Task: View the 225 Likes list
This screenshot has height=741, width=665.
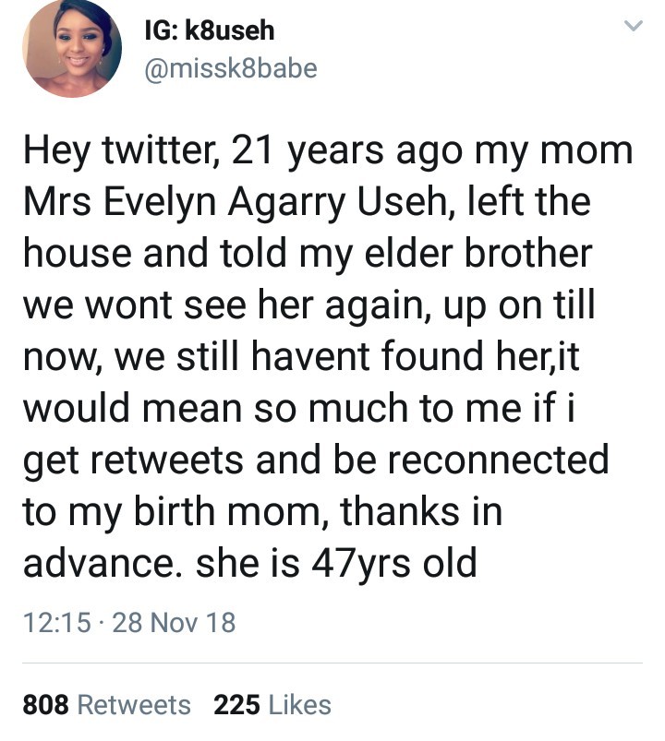Action: click(272, 705)
